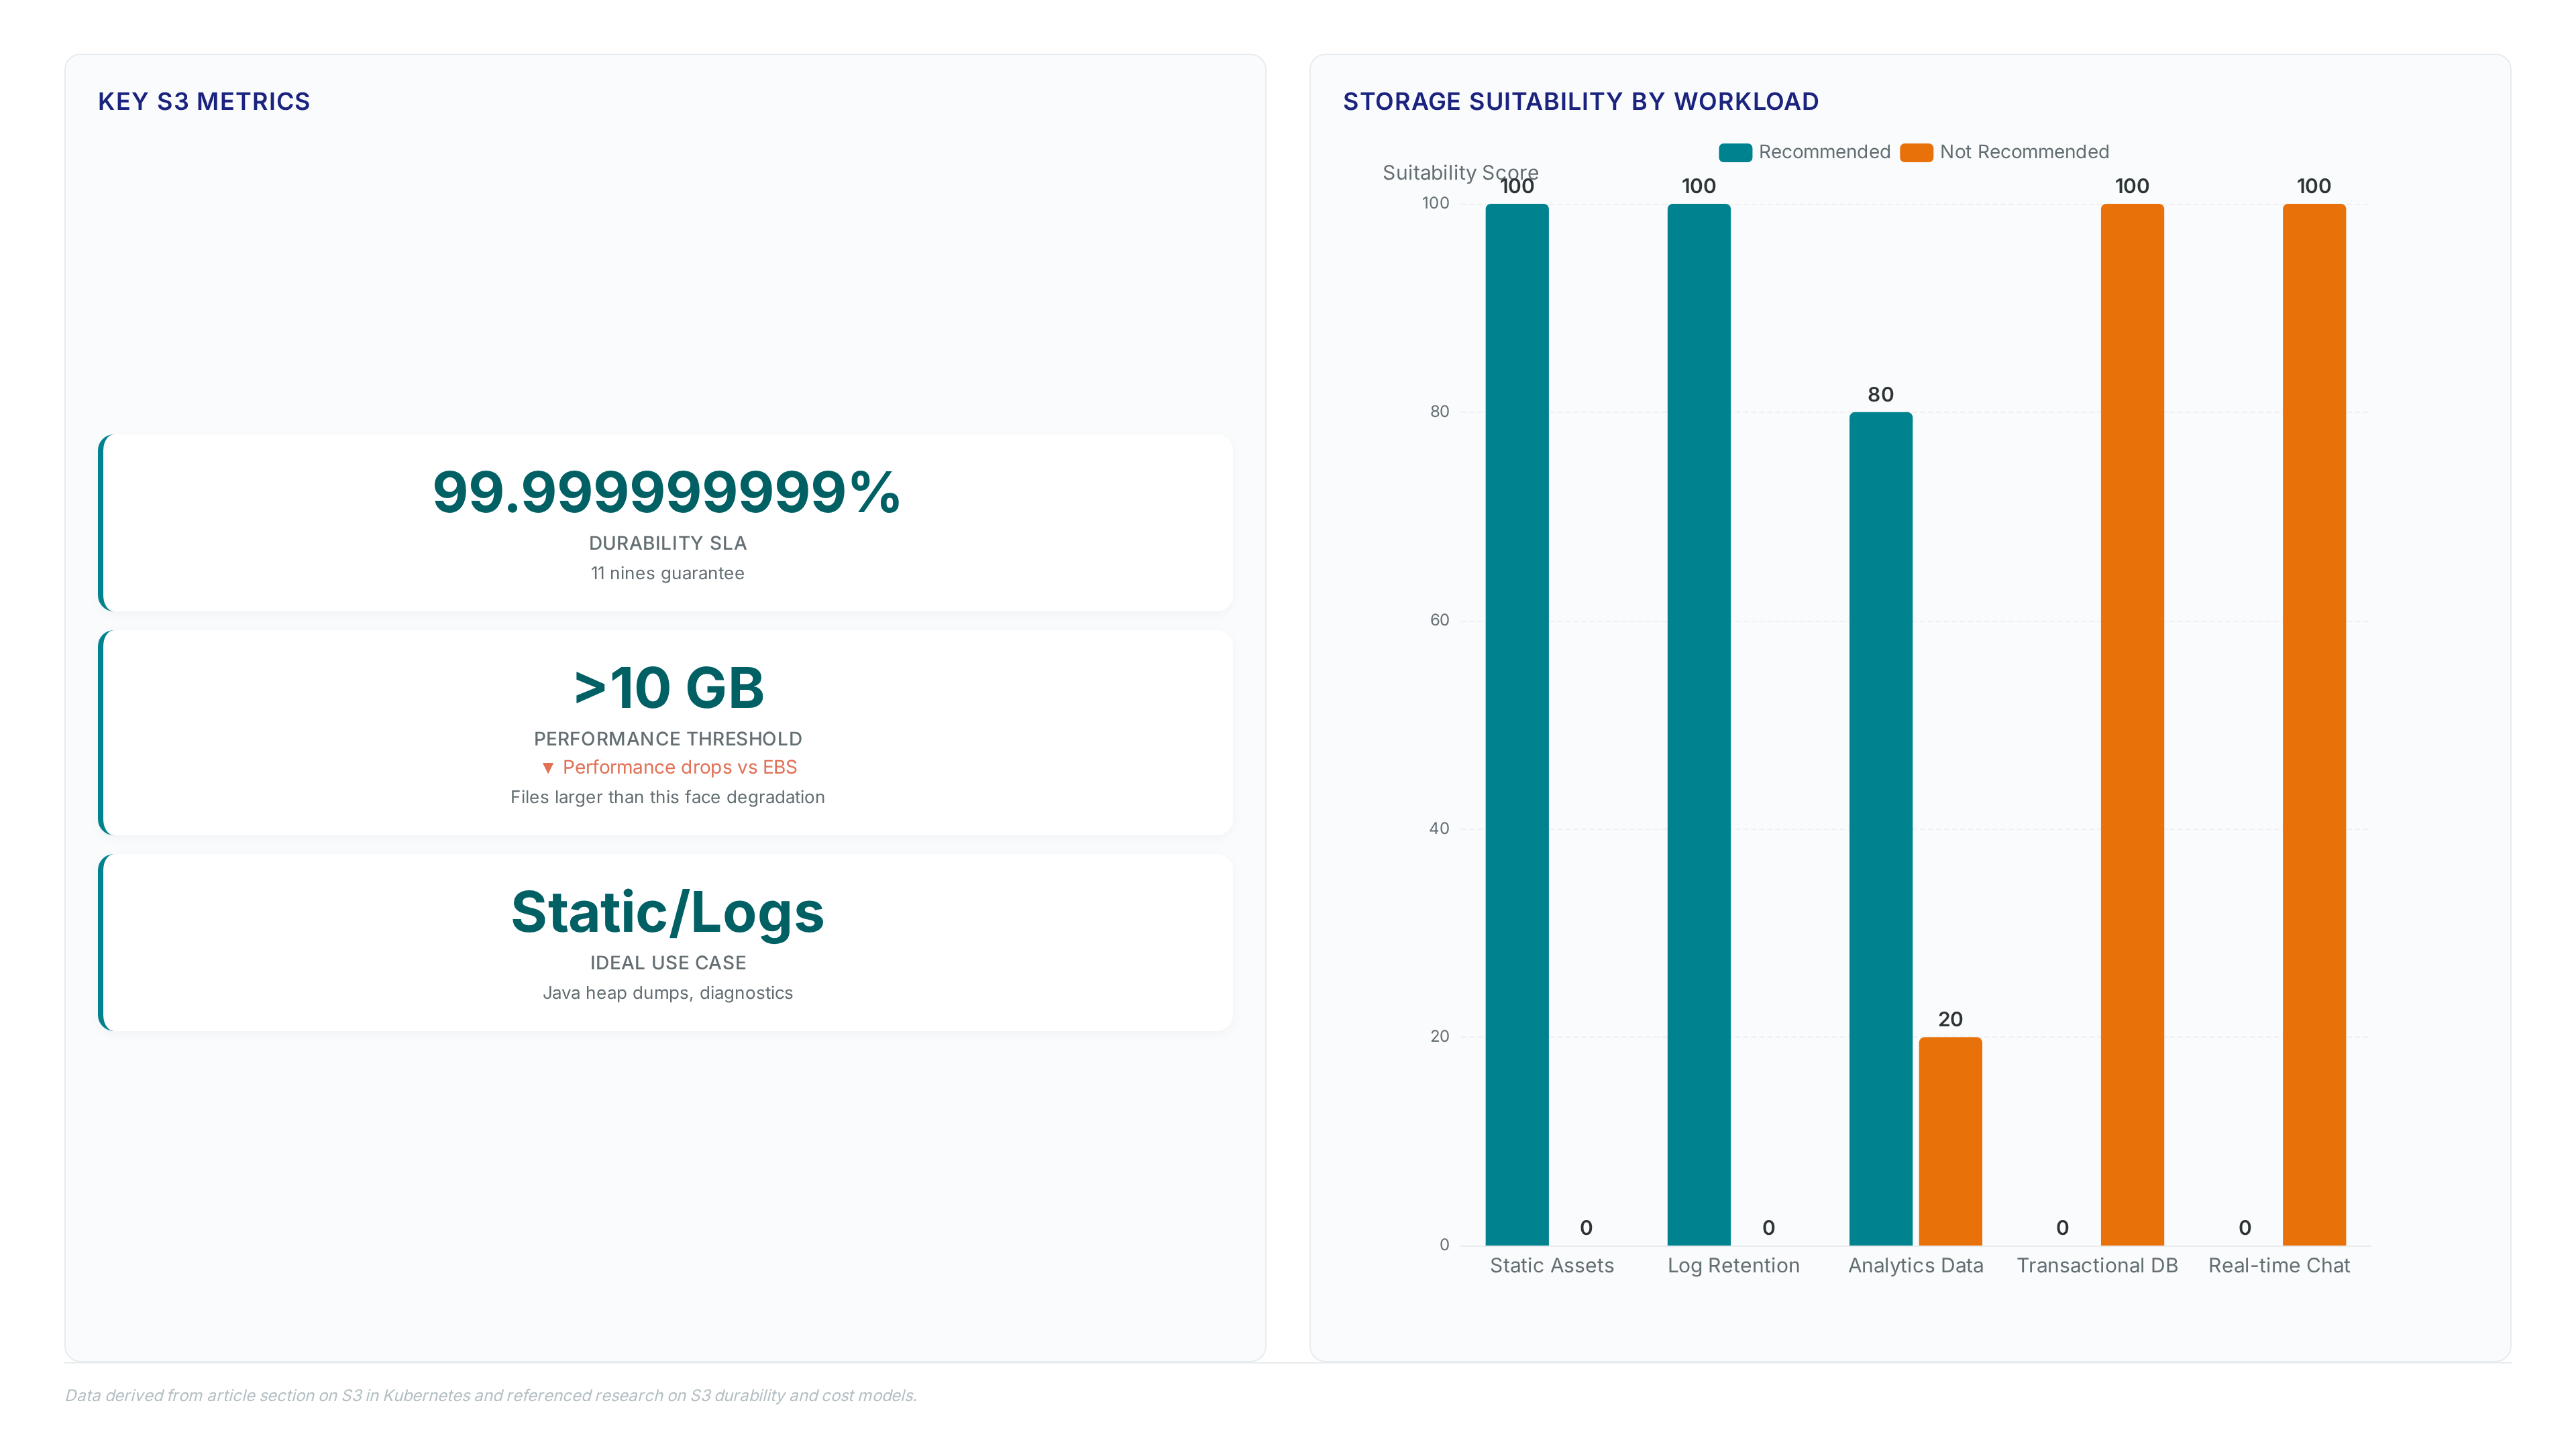Click 'Files larger than this face degradation' text
This screenshot has height=1448, width=2576.
667,798
